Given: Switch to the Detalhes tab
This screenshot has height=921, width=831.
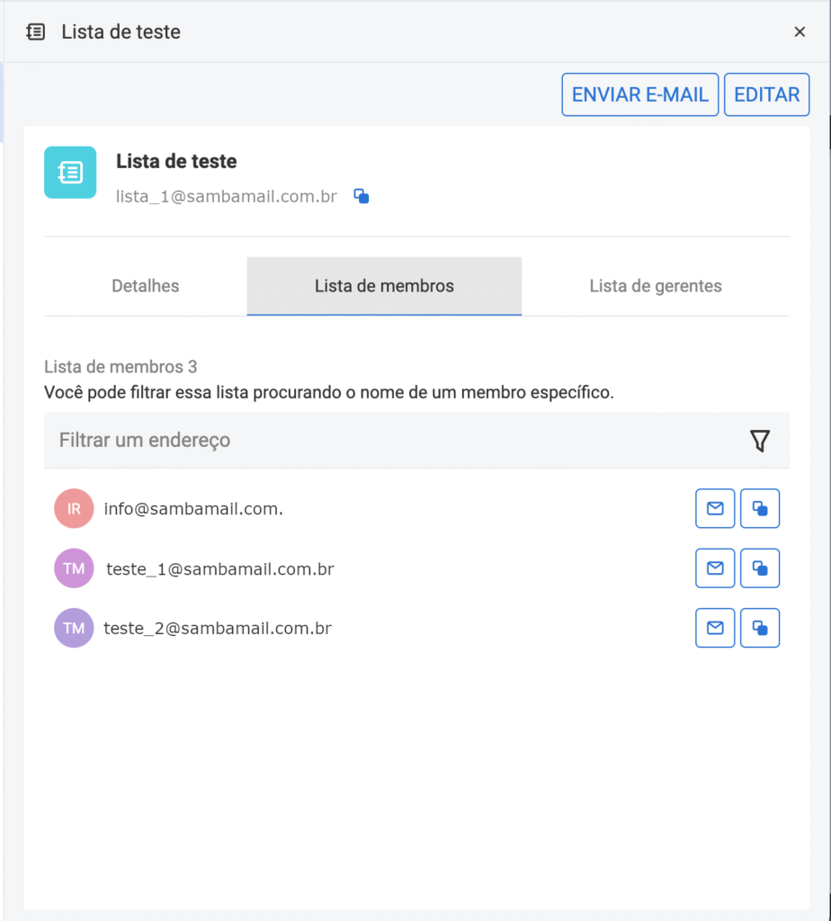Looking at the screenshot, I should 146,287.
